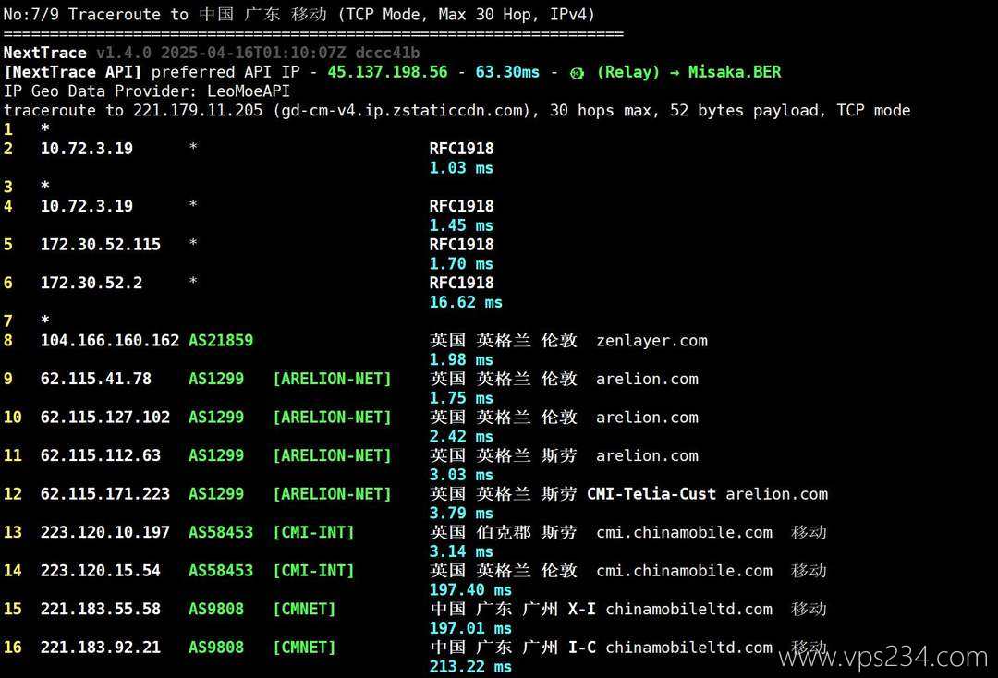Click the CMI-Telia-Cust label

[651, 494]
